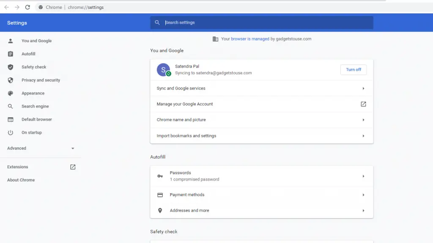
Task: Open Import bookmarks and settings arrow
Action: tap(363, 136)
